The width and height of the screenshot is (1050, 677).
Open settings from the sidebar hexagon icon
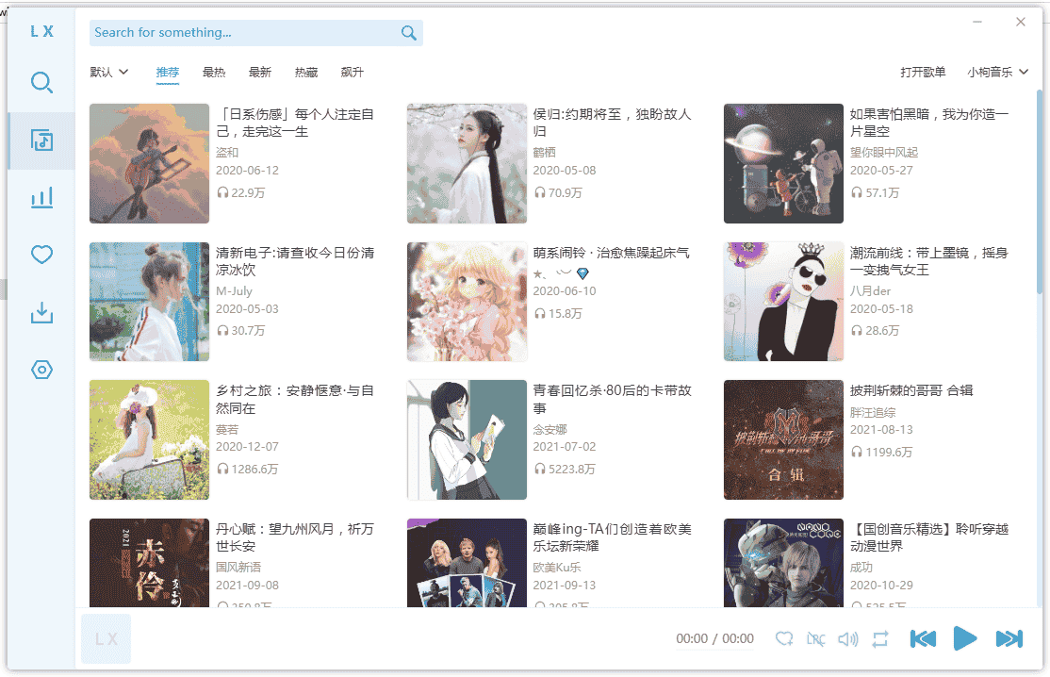[41, 370]
